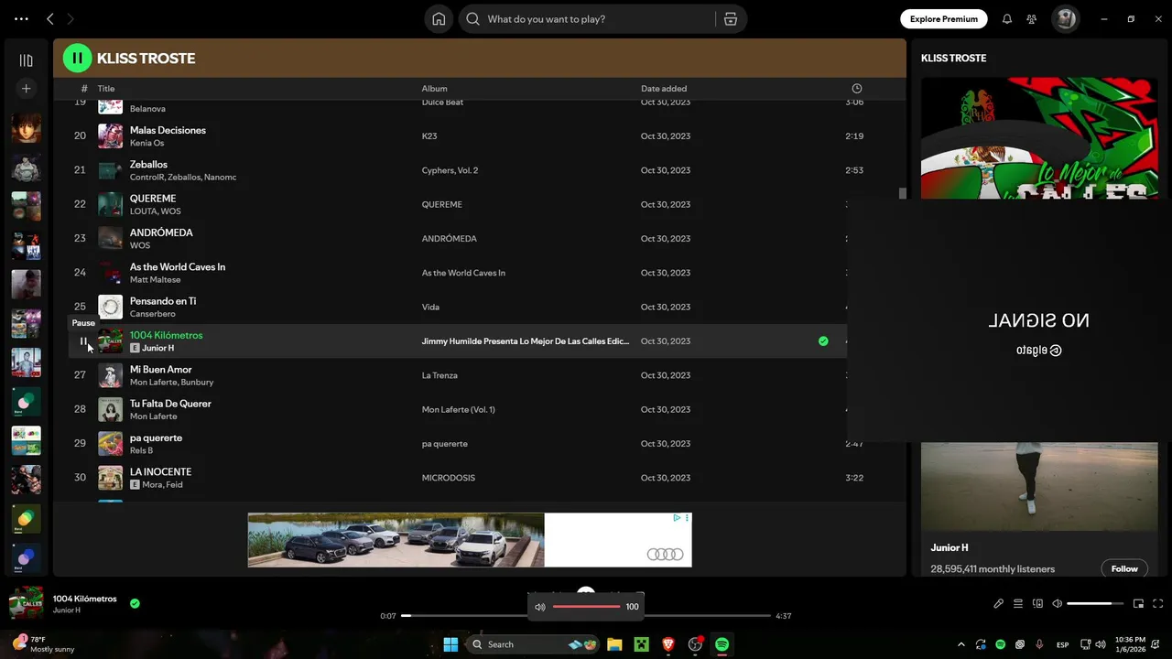The image size is (1172, 659).
Task: Sort tracks by Album column
Action: [x=434, y=89]
